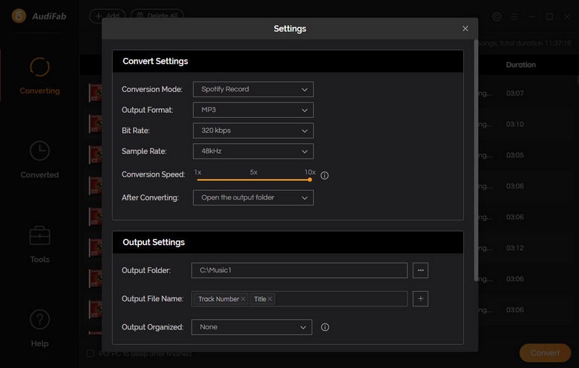Remove the Title tag
579x368 pixels.
pos(270,299)
